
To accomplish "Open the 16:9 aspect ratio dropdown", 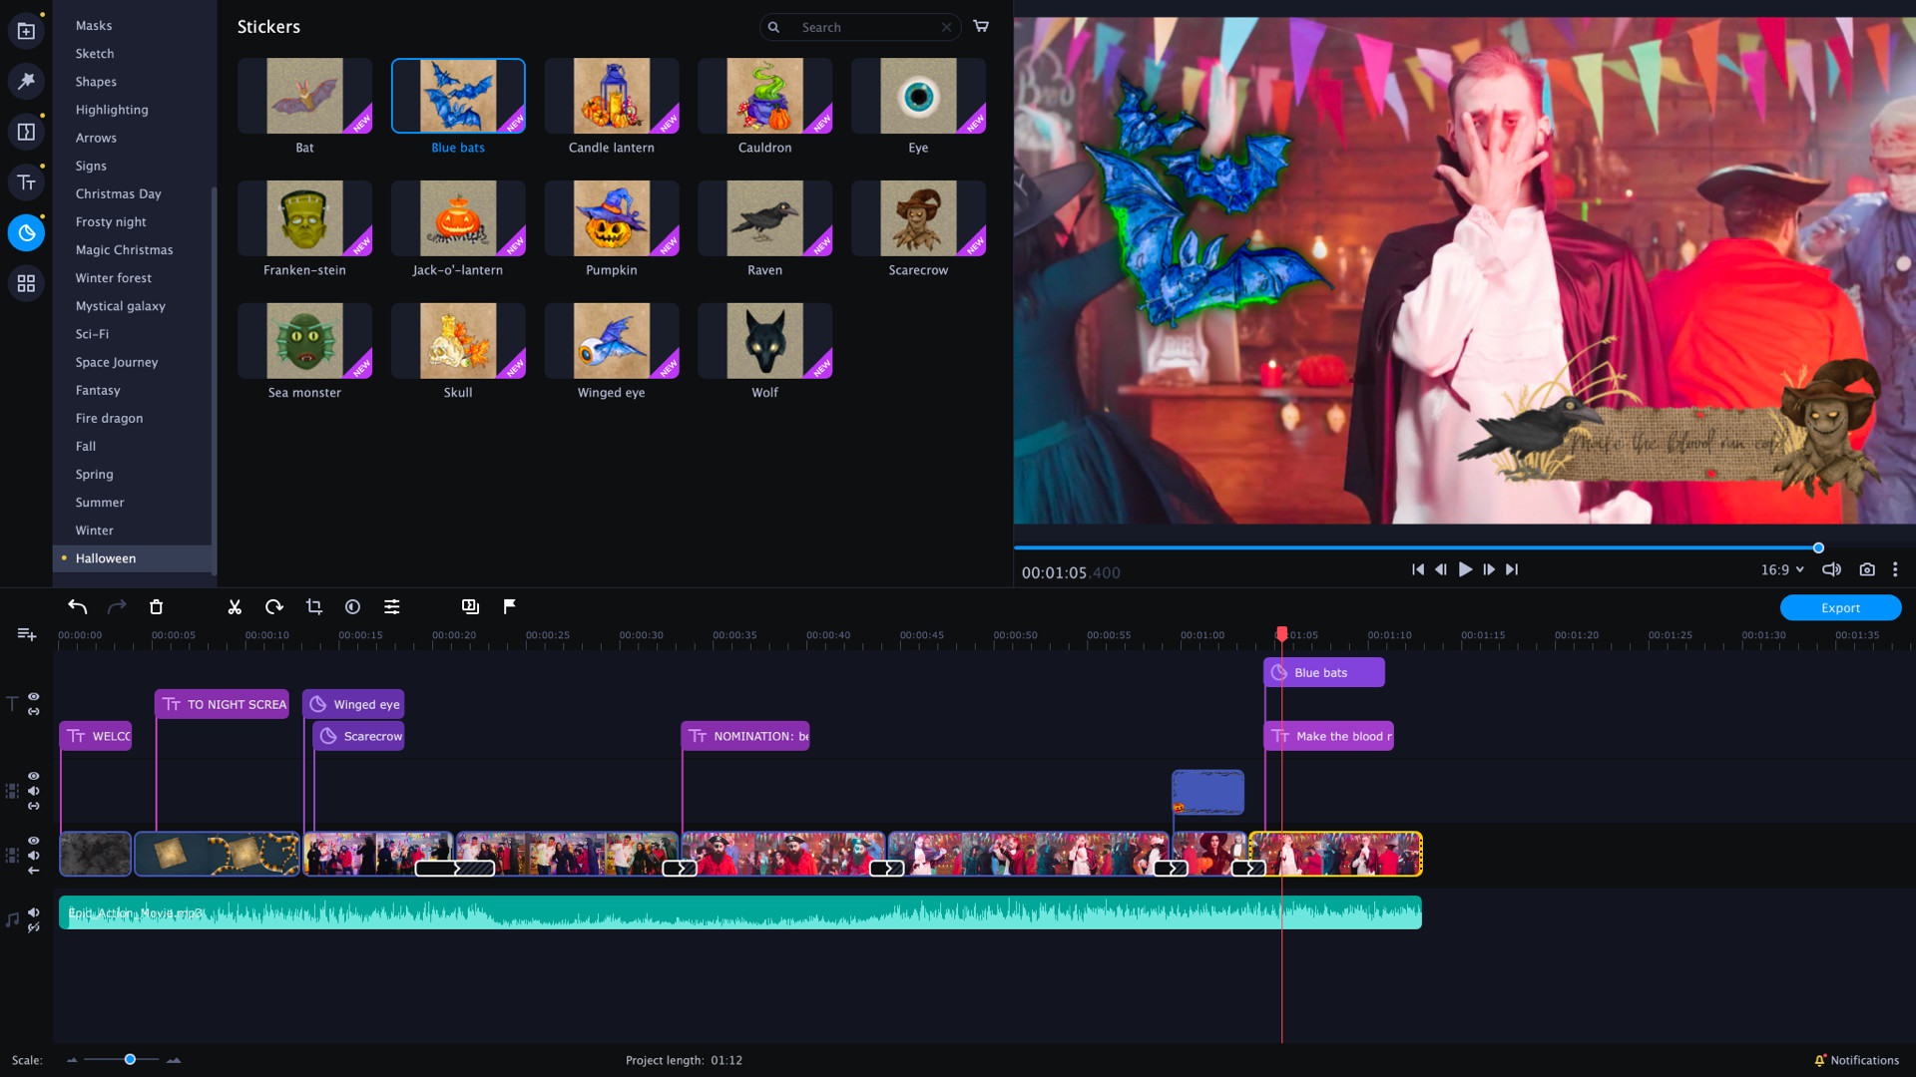I will click(x=1782, y=569).
